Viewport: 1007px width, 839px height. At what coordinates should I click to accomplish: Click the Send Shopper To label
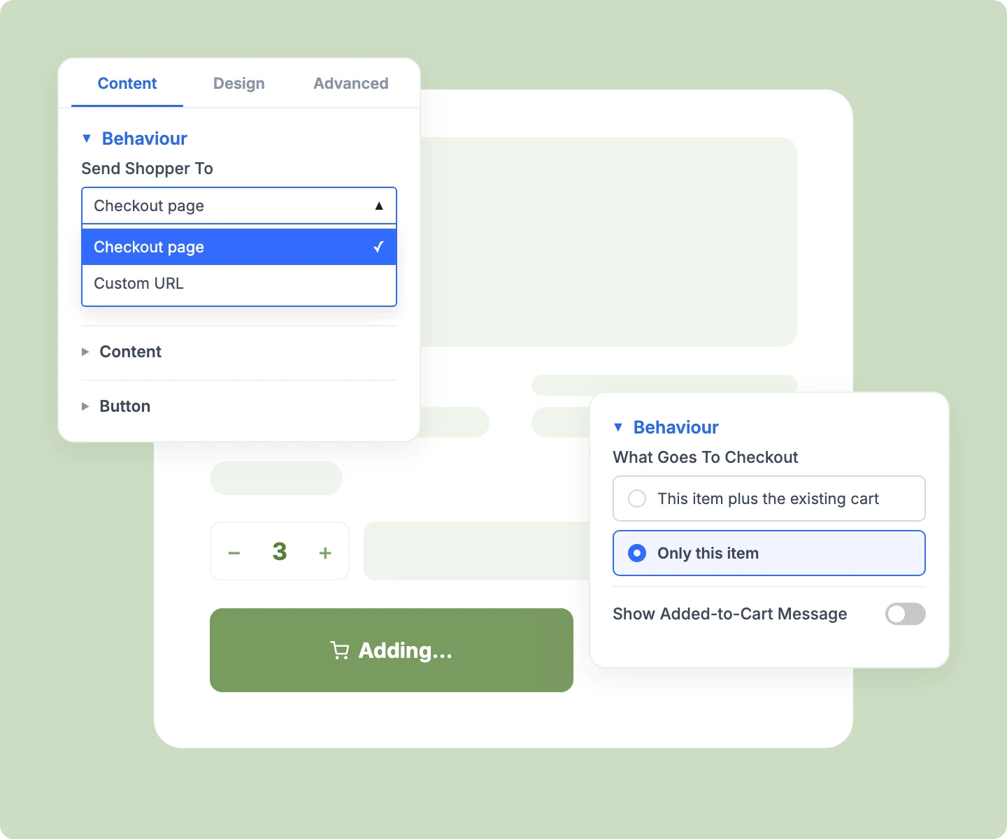(x=148, y=168)
